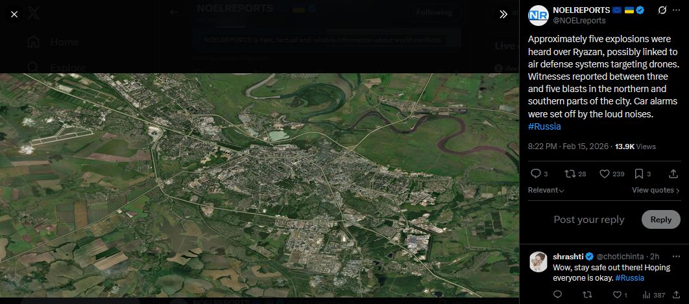Collapse the side panel with double-chevron icon
This screenshot has height=304, width=689.
pyautogui.click(x=503, y=14)
